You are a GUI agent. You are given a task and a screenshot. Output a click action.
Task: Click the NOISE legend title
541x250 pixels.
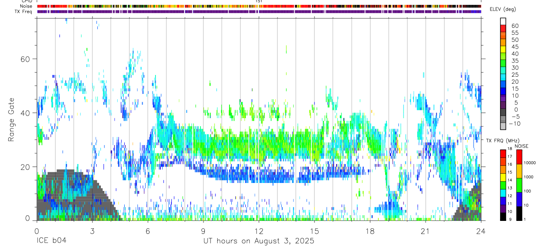521,146
